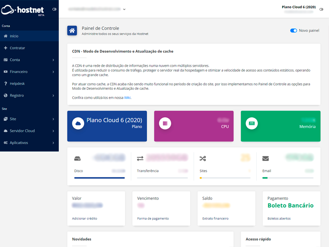Click Adicionar crédito link

click(x=85, y=219)
